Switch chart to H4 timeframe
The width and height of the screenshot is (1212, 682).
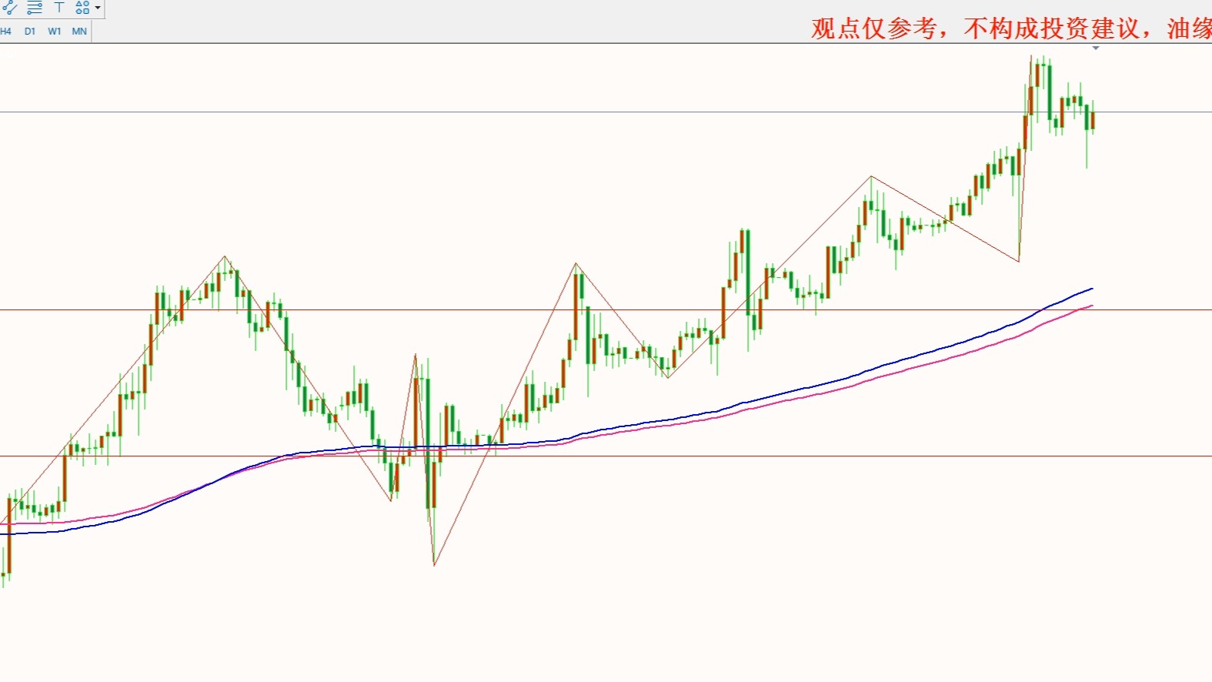[x=6, y=32]
